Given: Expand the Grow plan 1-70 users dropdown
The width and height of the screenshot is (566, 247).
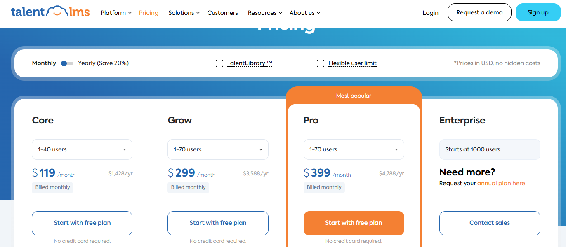Looking at the screenshot, I should pos(218,149).
